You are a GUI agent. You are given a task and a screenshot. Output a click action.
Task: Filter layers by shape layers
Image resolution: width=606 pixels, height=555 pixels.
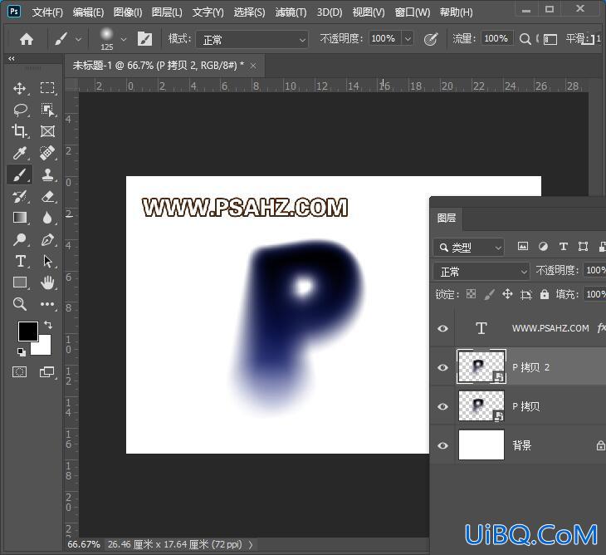(x=584, y=247)
